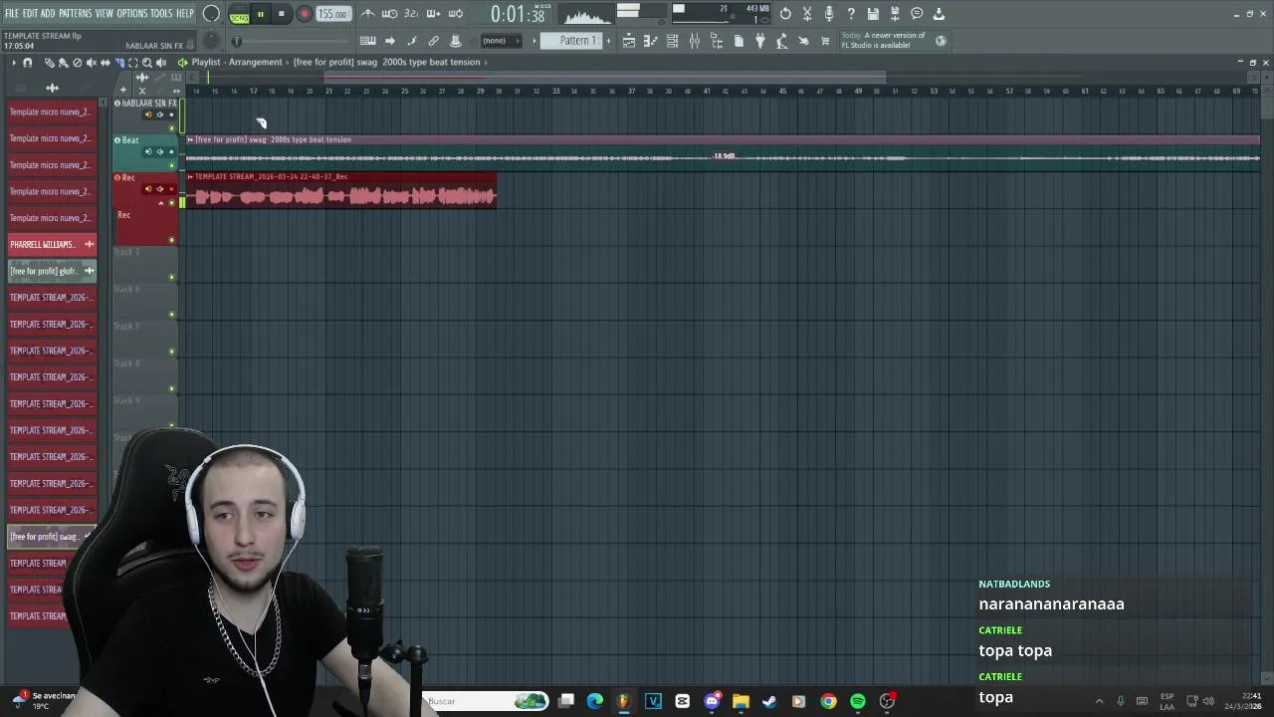The width and height of the screenshot is (1274, 717).
Task: Click the undo history icon
Action: [785, 14]
